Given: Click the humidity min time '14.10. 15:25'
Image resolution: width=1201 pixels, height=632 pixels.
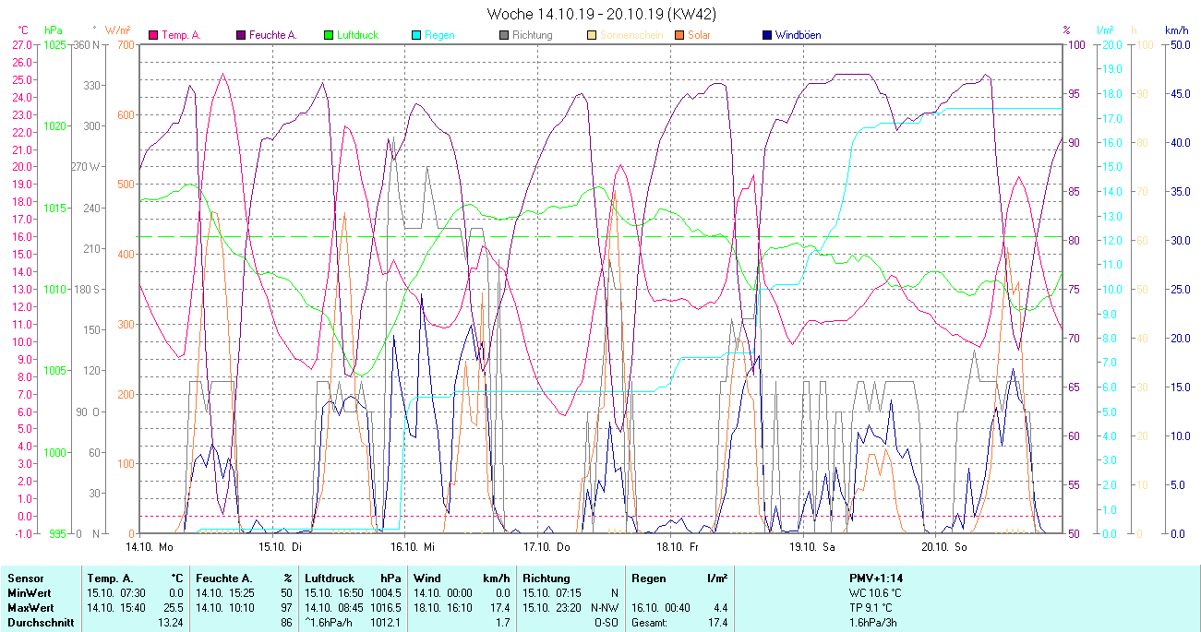Looking at the screenshot, I should (224, 592).
